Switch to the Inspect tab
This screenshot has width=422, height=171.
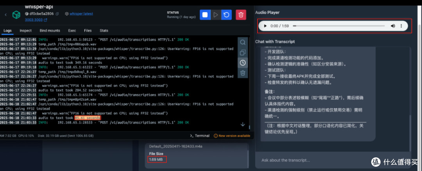(x=25, y=31)
